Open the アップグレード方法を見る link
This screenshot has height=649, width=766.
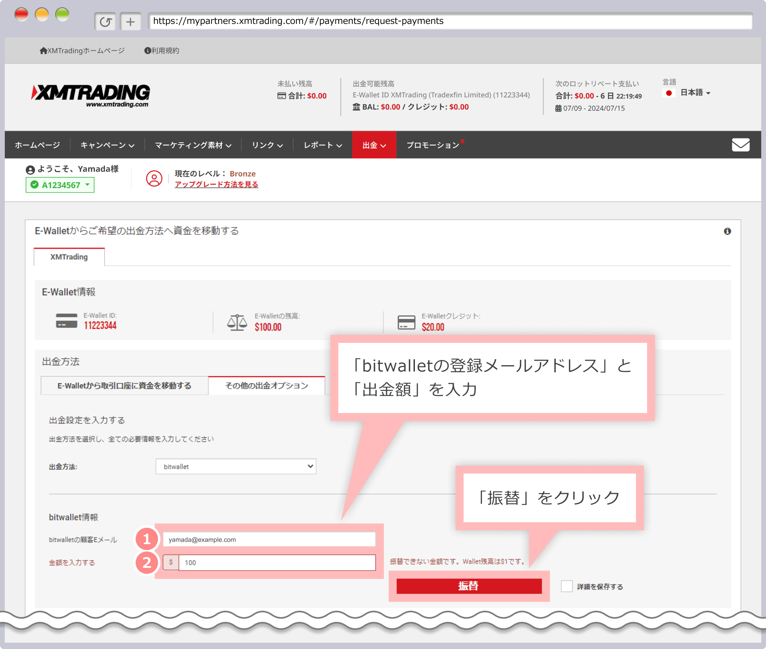pos(217,185)
